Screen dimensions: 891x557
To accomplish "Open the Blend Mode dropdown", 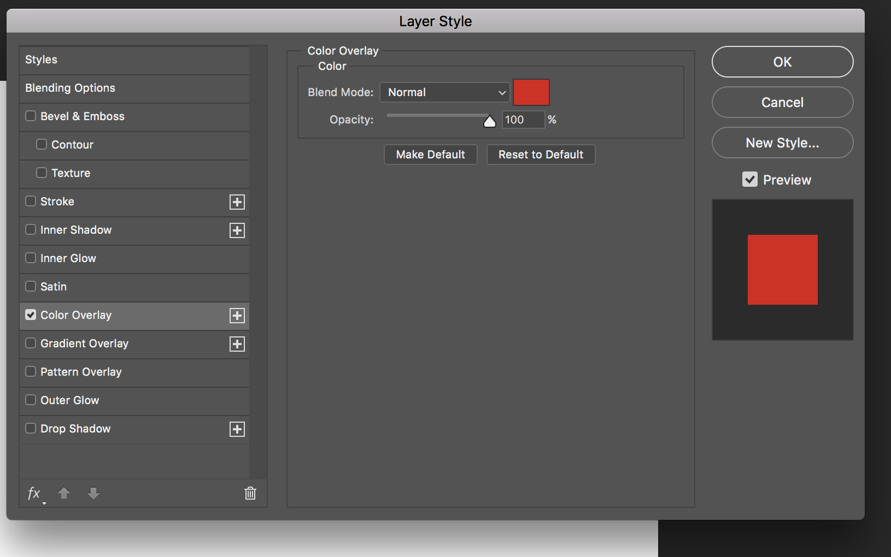I will pyautogui.click(x=444, y=92).
